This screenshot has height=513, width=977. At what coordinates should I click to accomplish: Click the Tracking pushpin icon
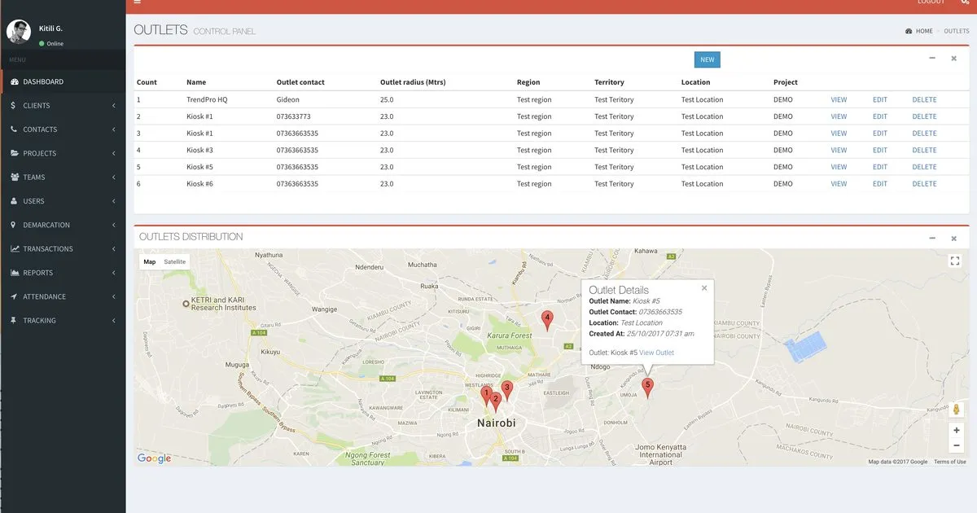pyautogui.click(x=13, y=321)
